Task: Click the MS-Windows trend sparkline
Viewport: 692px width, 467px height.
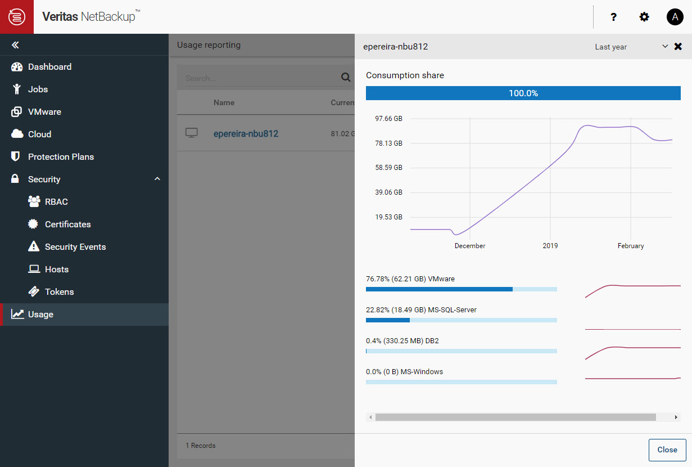Action: (633, 379)
